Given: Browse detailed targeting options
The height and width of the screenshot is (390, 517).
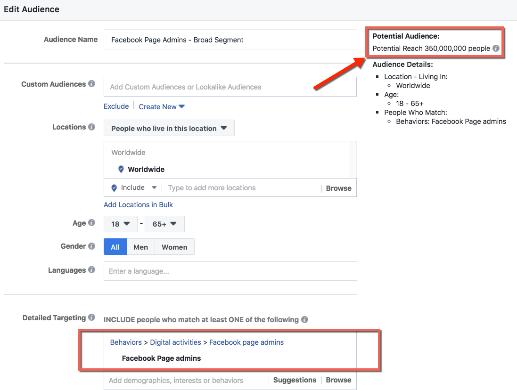Looking at the screenshot, I should tap(339, 380).
